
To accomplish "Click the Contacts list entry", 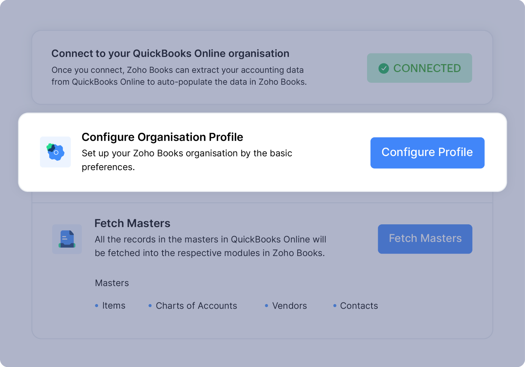I will coord(359,306).
